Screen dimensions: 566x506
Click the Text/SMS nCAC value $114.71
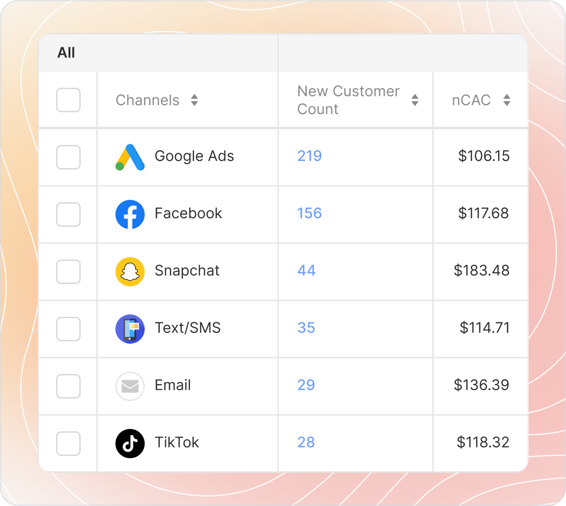485,328
